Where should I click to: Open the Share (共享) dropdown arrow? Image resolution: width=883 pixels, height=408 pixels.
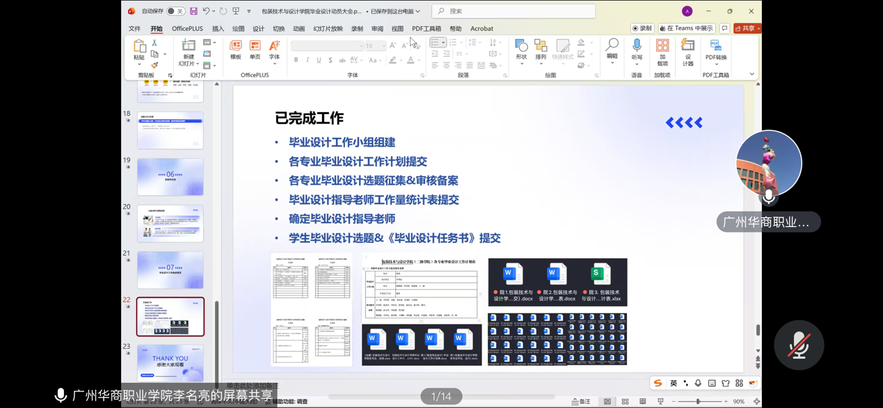point(758,29)
